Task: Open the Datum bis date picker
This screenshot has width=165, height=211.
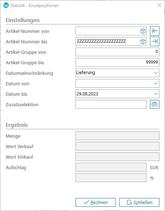Action: coord(156,94)
